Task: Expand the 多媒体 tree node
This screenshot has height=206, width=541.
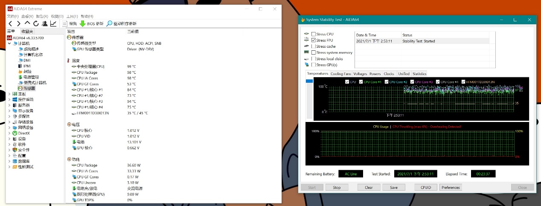Action: pyautogui.click(x=9, y=116)
